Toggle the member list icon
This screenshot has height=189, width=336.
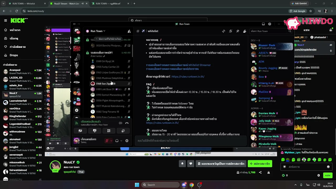(x=245, y=31)
